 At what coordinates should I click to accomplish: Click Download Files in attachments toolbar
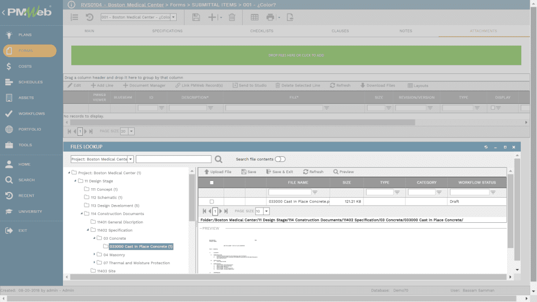(378, 85)
